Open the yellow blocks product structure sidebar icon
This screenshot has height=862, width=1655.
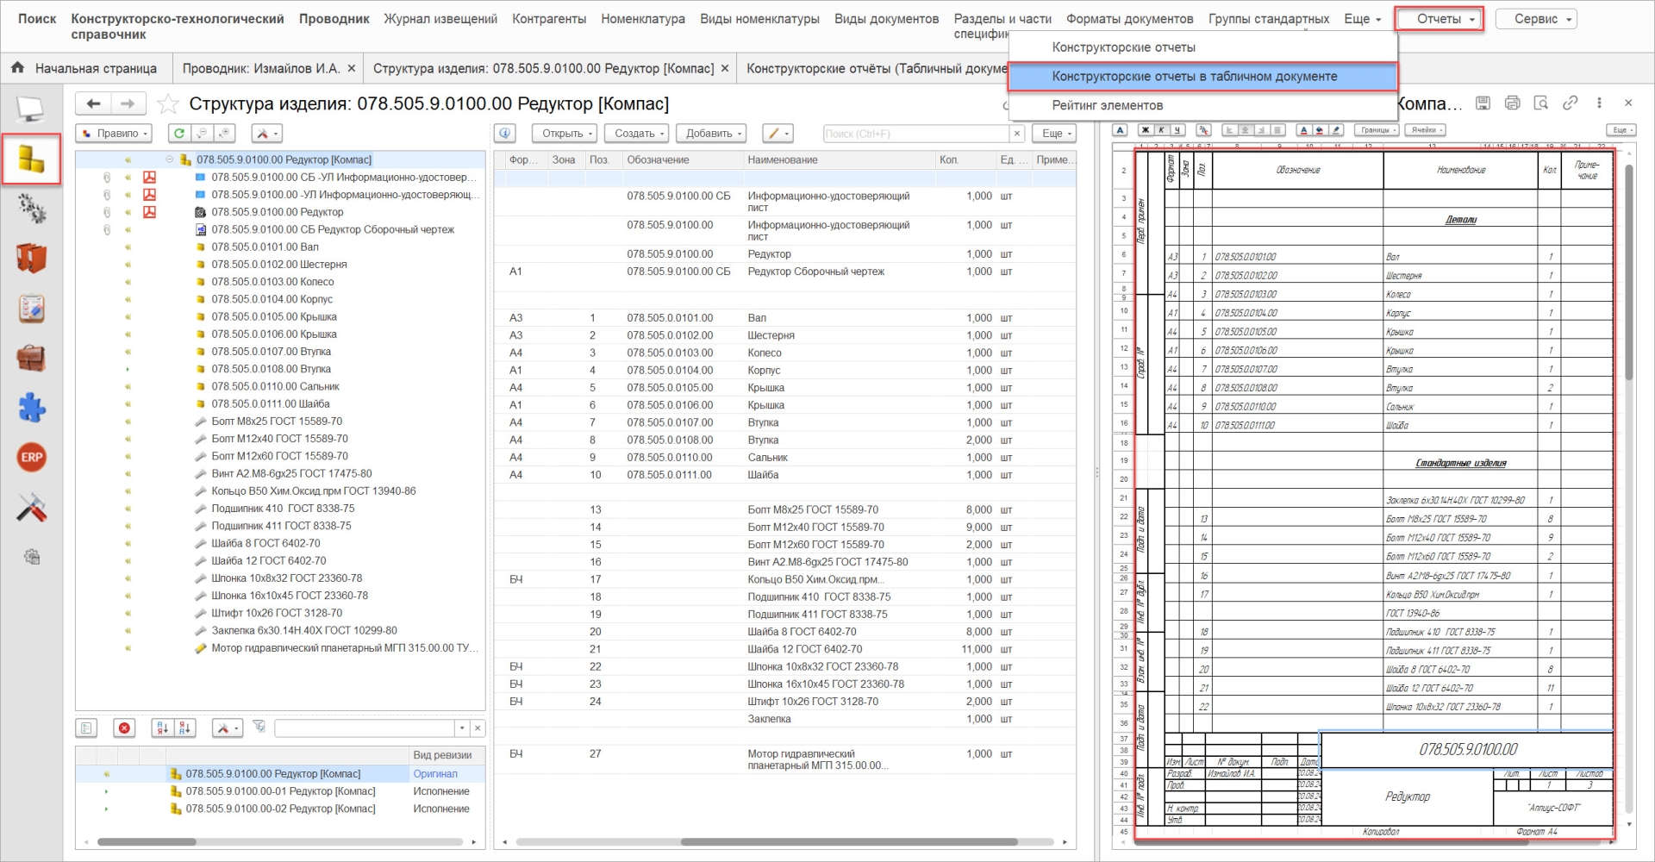31,159
